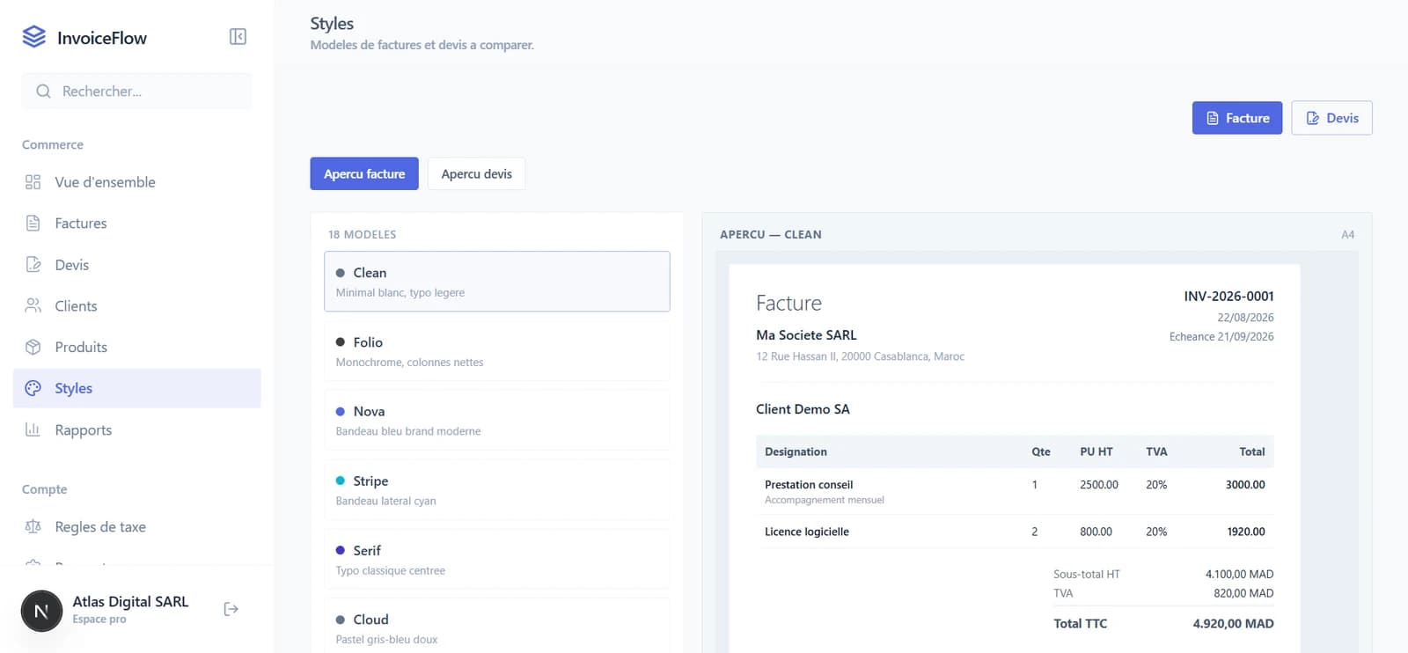1408x653 pixels.
Task: Click the Atlas Digital SARL avatar
Action: click(41, 611)
